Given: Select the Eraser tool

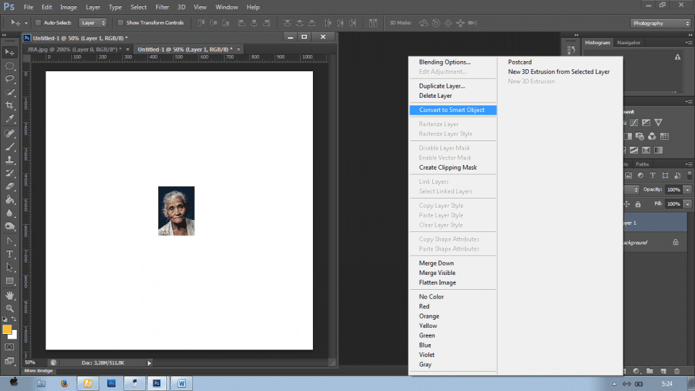Looking at the screenshot, I should pyautogui.click(x=10, y=187).
